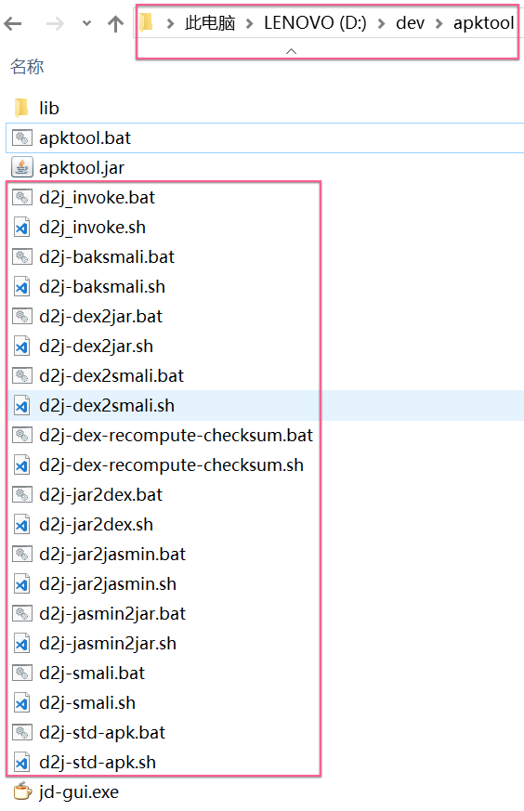The image size is (524, 811).
Task: Click the Forward navigation arrow
Action: (x=55, y=23)
